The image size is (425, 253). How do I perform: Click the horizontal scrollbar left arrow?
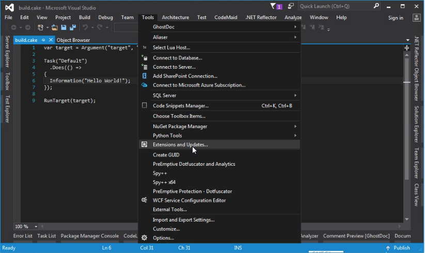(x=42, y=226)
